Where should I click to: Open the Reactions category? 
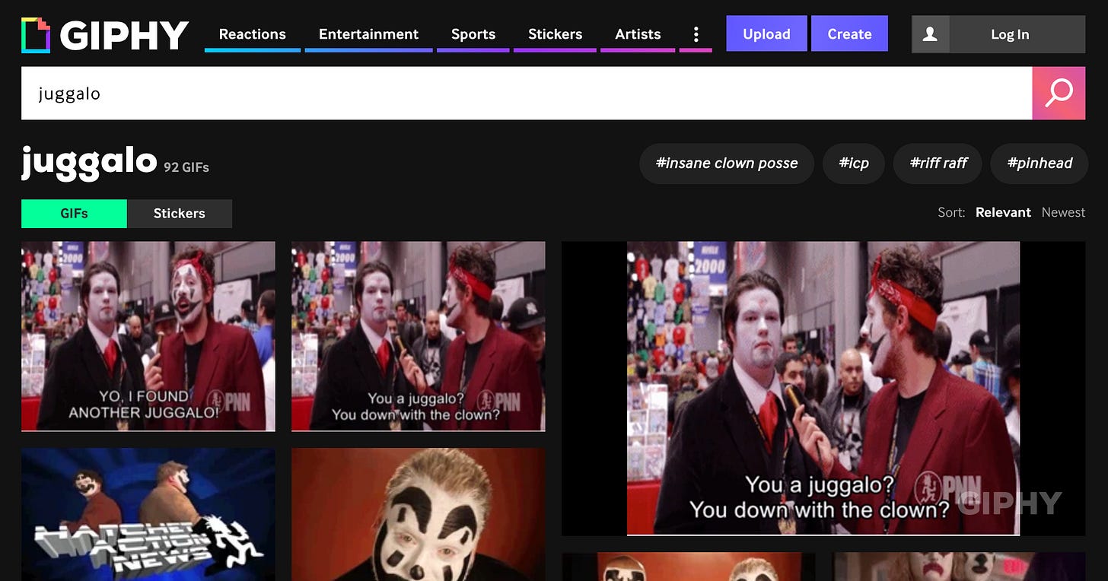point(253,34)
